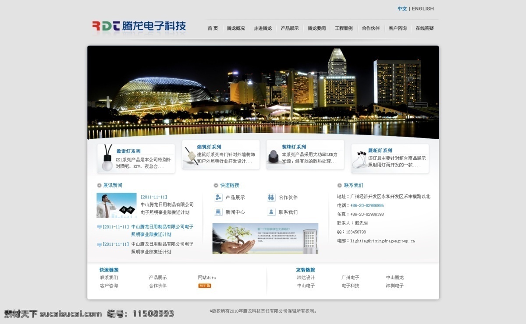Viewport: 526px width, 324px height.
Task: Open 像素灯系列 product title link
Action: (x=128, y=151)
